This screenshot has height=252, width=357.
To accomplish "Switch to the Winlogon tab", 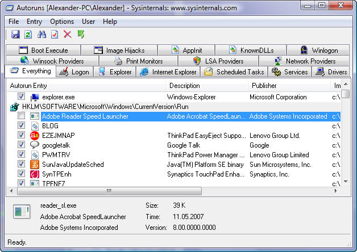I will tap(318, 50).
